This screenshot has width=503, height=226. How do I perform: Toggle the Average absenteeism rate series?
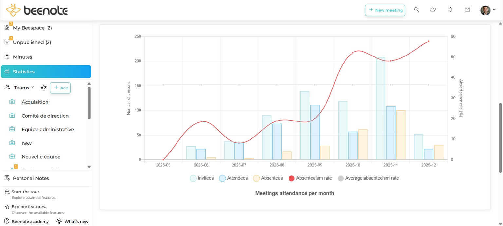point(368,178)
